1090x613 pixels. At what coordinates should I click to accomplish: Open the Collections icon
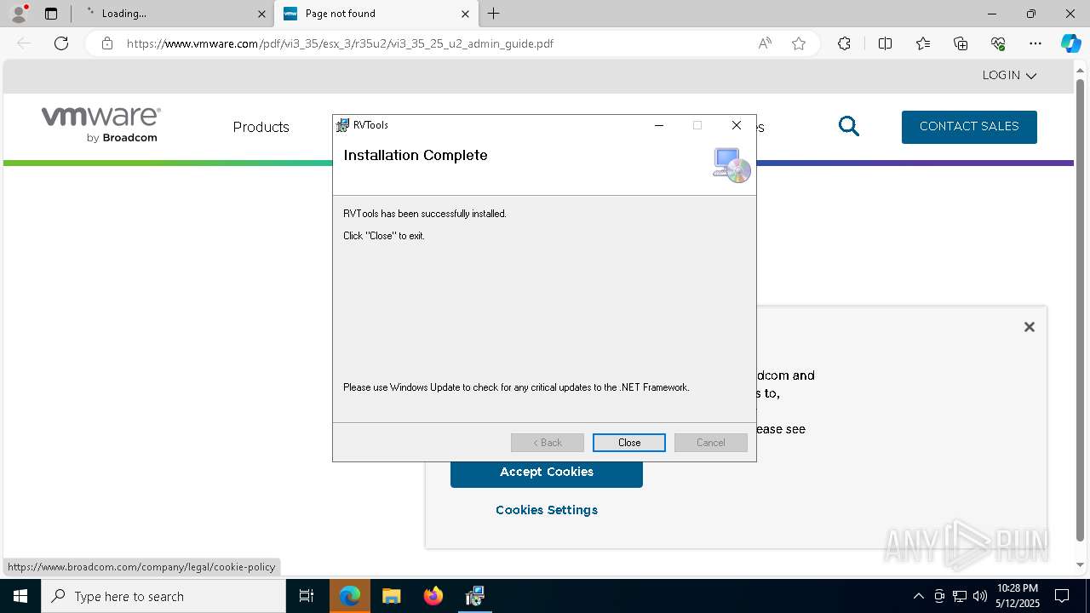[961, 43]
